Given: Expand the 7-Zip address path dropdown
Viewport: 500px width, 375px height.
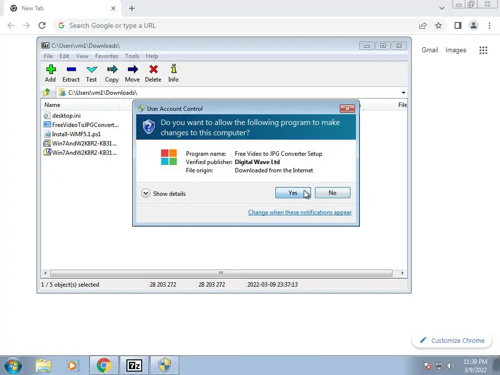Looking at the screenshot, I should click(403, 92).
